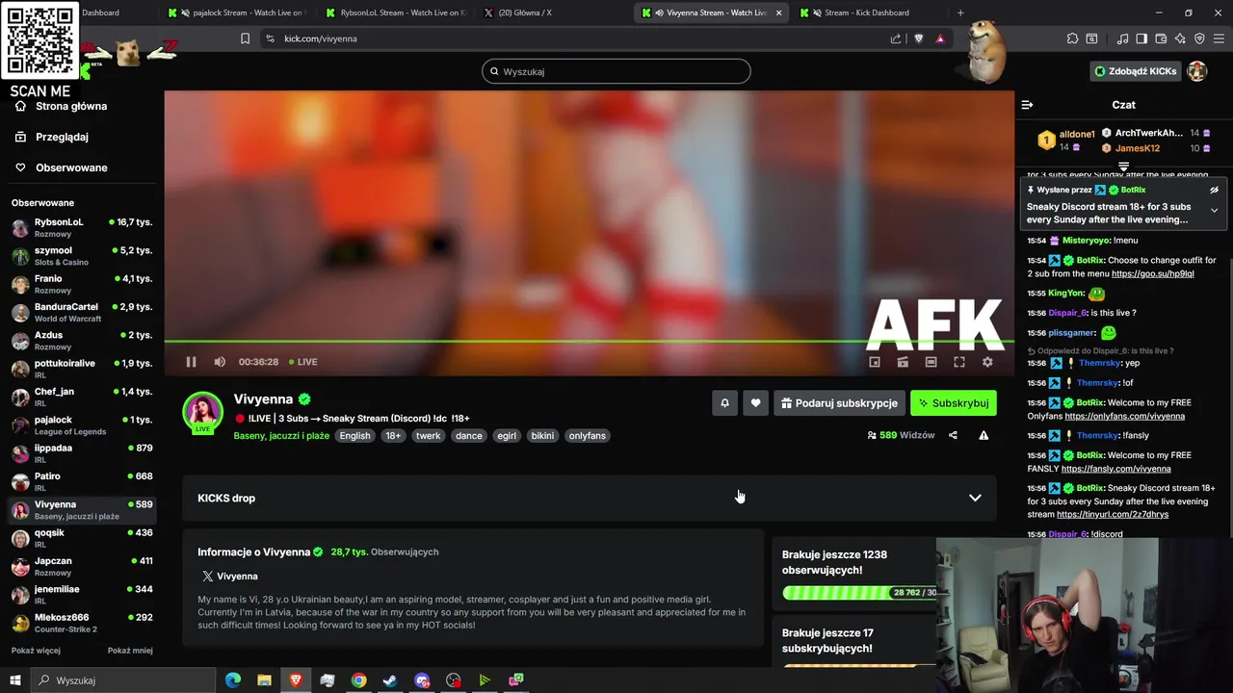1233x693 pixels.
Task: Mute the stream with the speaker icon
Action: (x=220, y=362)
